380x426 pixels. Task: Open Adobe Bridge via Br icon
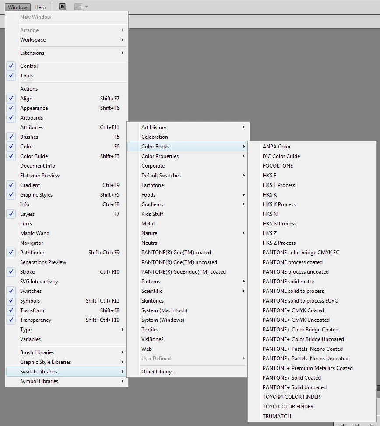[63, 7]
